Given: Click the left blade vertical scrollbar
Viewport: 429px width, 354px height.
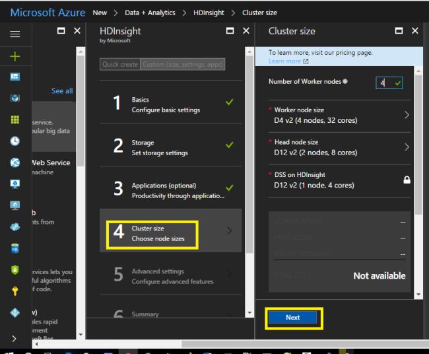Looking at the screenshot, I should click(81, 111).
